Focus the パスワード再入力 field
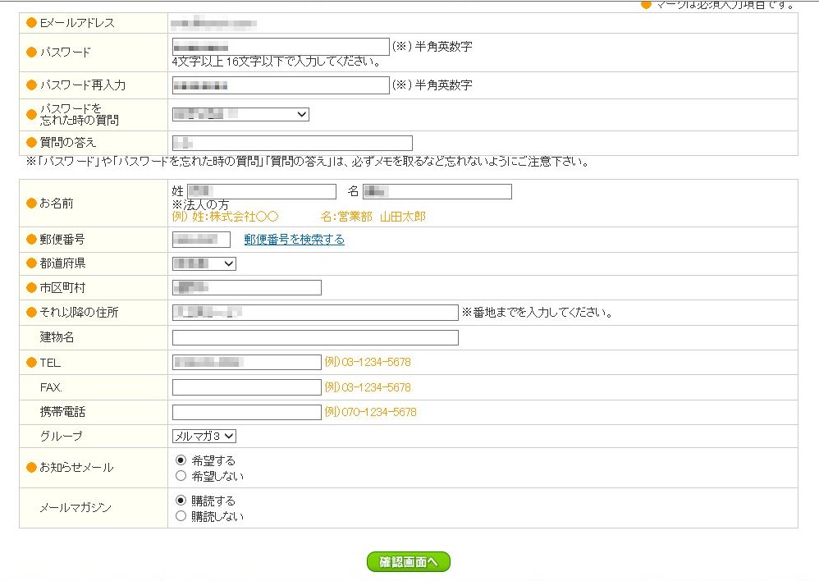Screen dimensions: 819x581 tap(281, 85)
